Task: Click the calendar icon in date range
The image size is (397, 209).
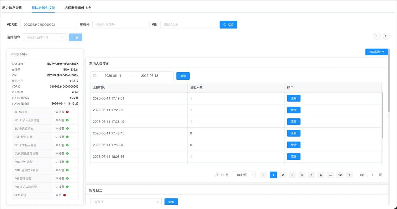Action: pos(95,76)
